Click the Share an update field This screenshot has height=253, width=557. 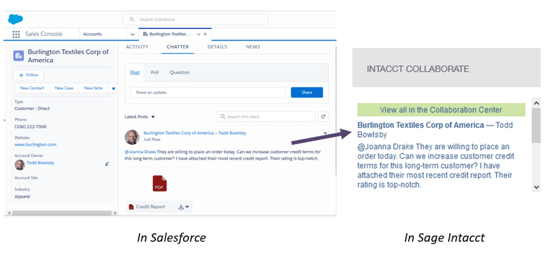tap(208, 92)
